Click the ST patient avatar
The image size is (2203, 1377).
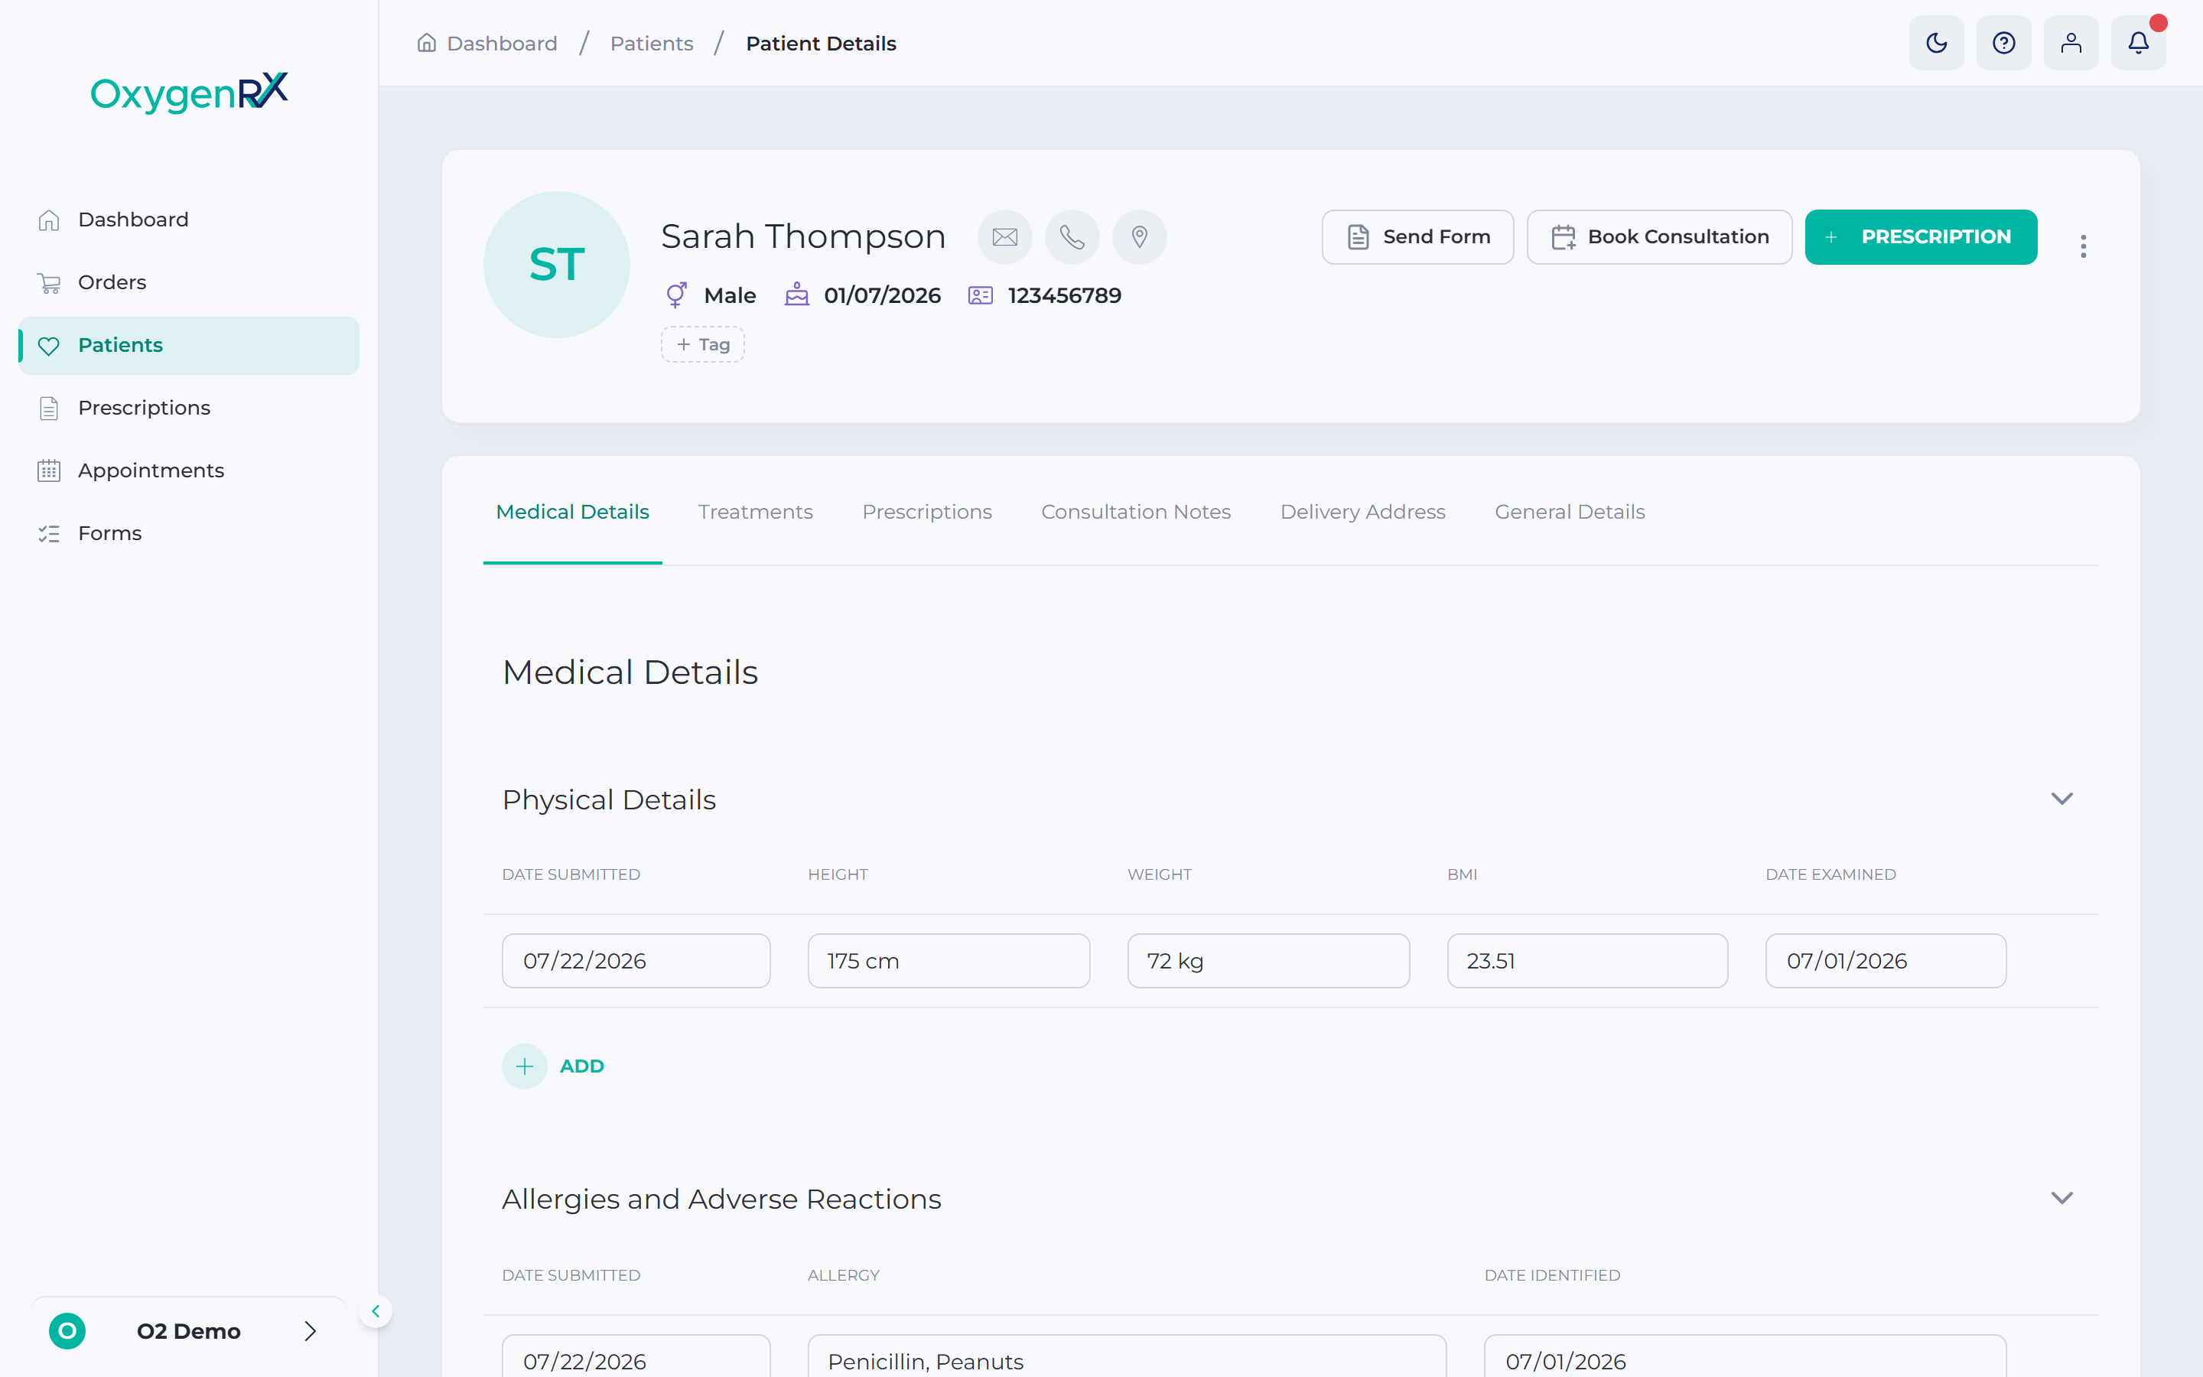556,264
